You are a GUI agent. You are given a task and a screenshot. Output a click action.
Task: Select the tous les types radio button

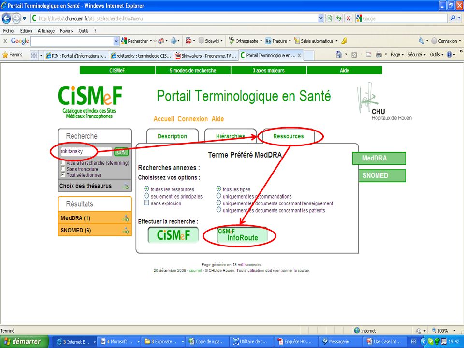(x=218, y=188)
